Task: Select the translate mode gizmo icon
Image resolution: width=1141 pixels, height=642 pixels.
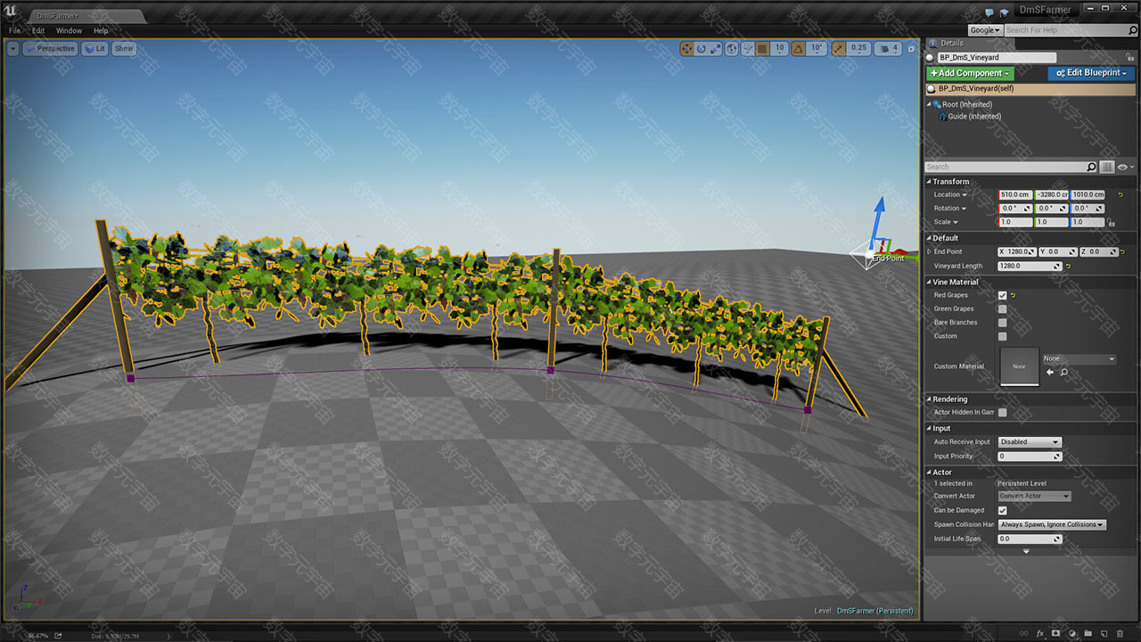Action: [687, 49]
